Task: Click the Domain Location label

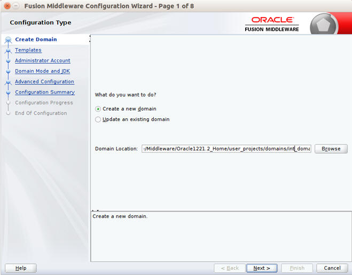Action: (116, 149)
